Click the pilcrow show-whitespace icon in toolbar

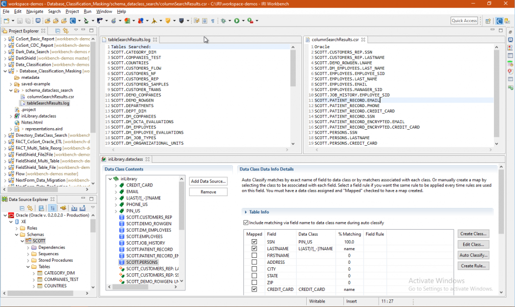pos(213,21)
